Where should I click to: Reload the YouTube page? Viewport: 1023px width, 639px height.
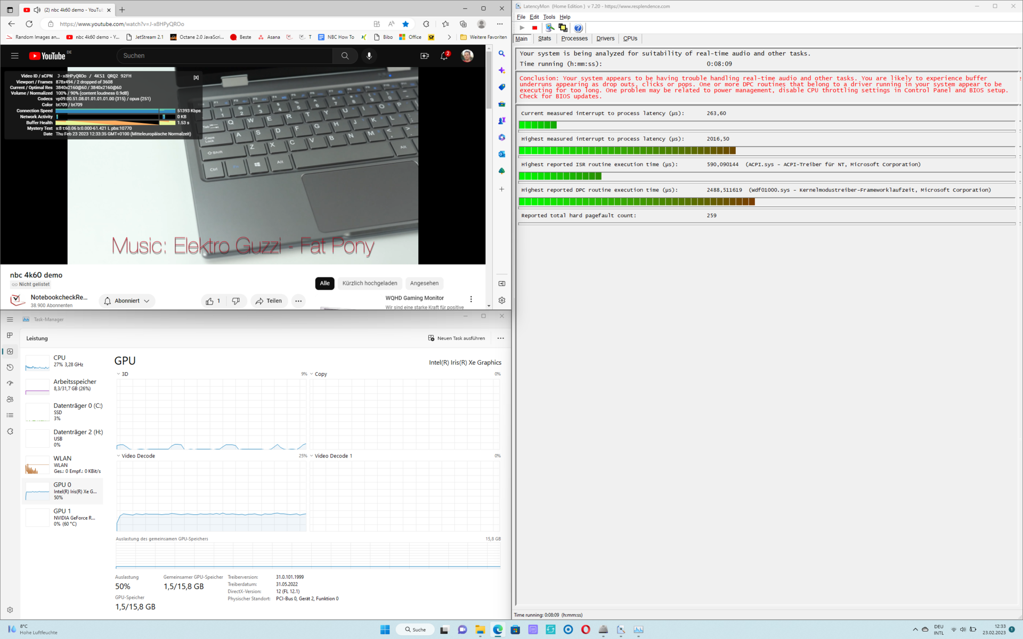pos(29,24)
